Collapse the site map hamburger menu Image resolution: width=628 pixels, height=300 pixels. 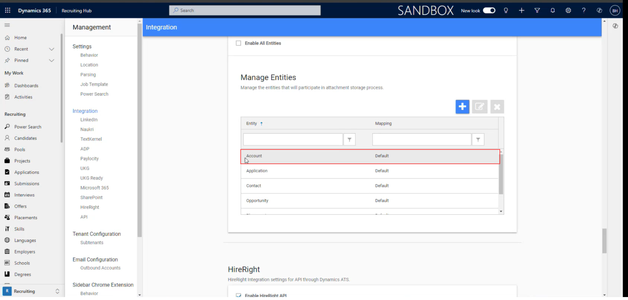(x=7, y=25)
